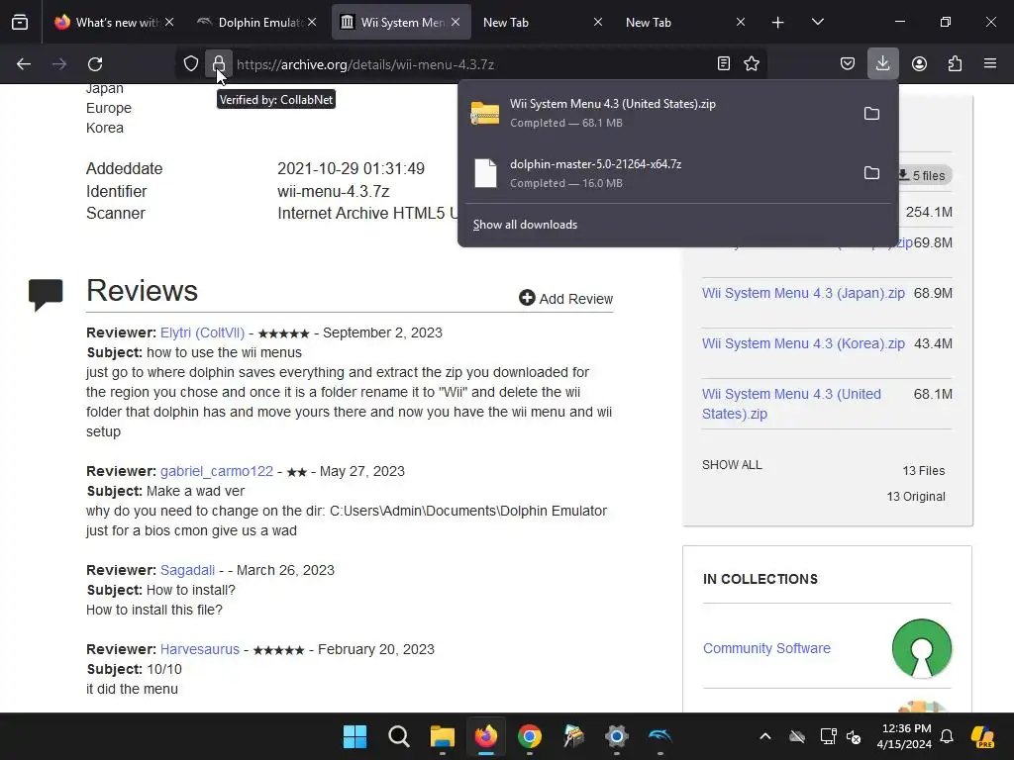1014x760 pixels.
Task: Click the 13 Files text
Action: coord(924,470)
